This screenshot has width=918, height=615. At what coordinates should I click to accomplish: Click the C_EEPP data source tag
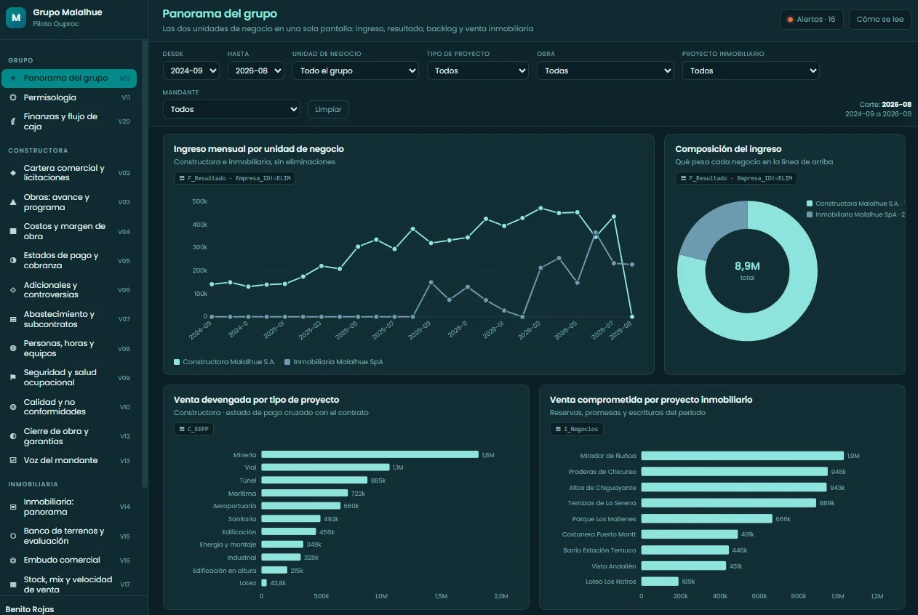pyautogui.click(x=193, y=429)
